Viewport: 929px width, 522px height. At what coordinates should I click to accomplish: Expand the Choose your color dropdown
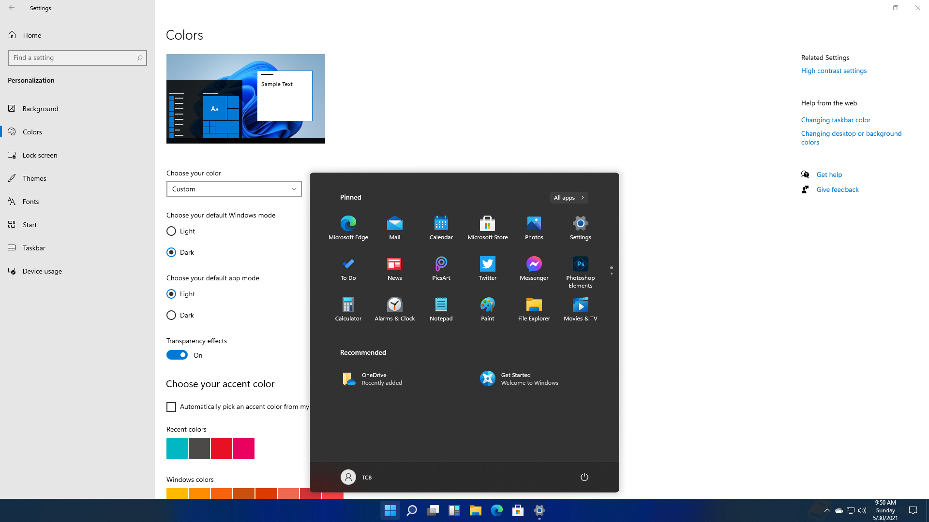[x=234, y=189]
